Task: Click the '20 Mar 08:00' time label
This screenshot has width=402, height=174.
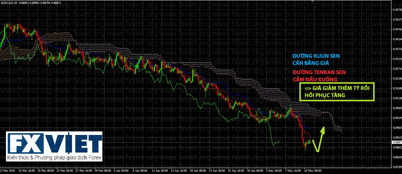Action: point(46,171)
